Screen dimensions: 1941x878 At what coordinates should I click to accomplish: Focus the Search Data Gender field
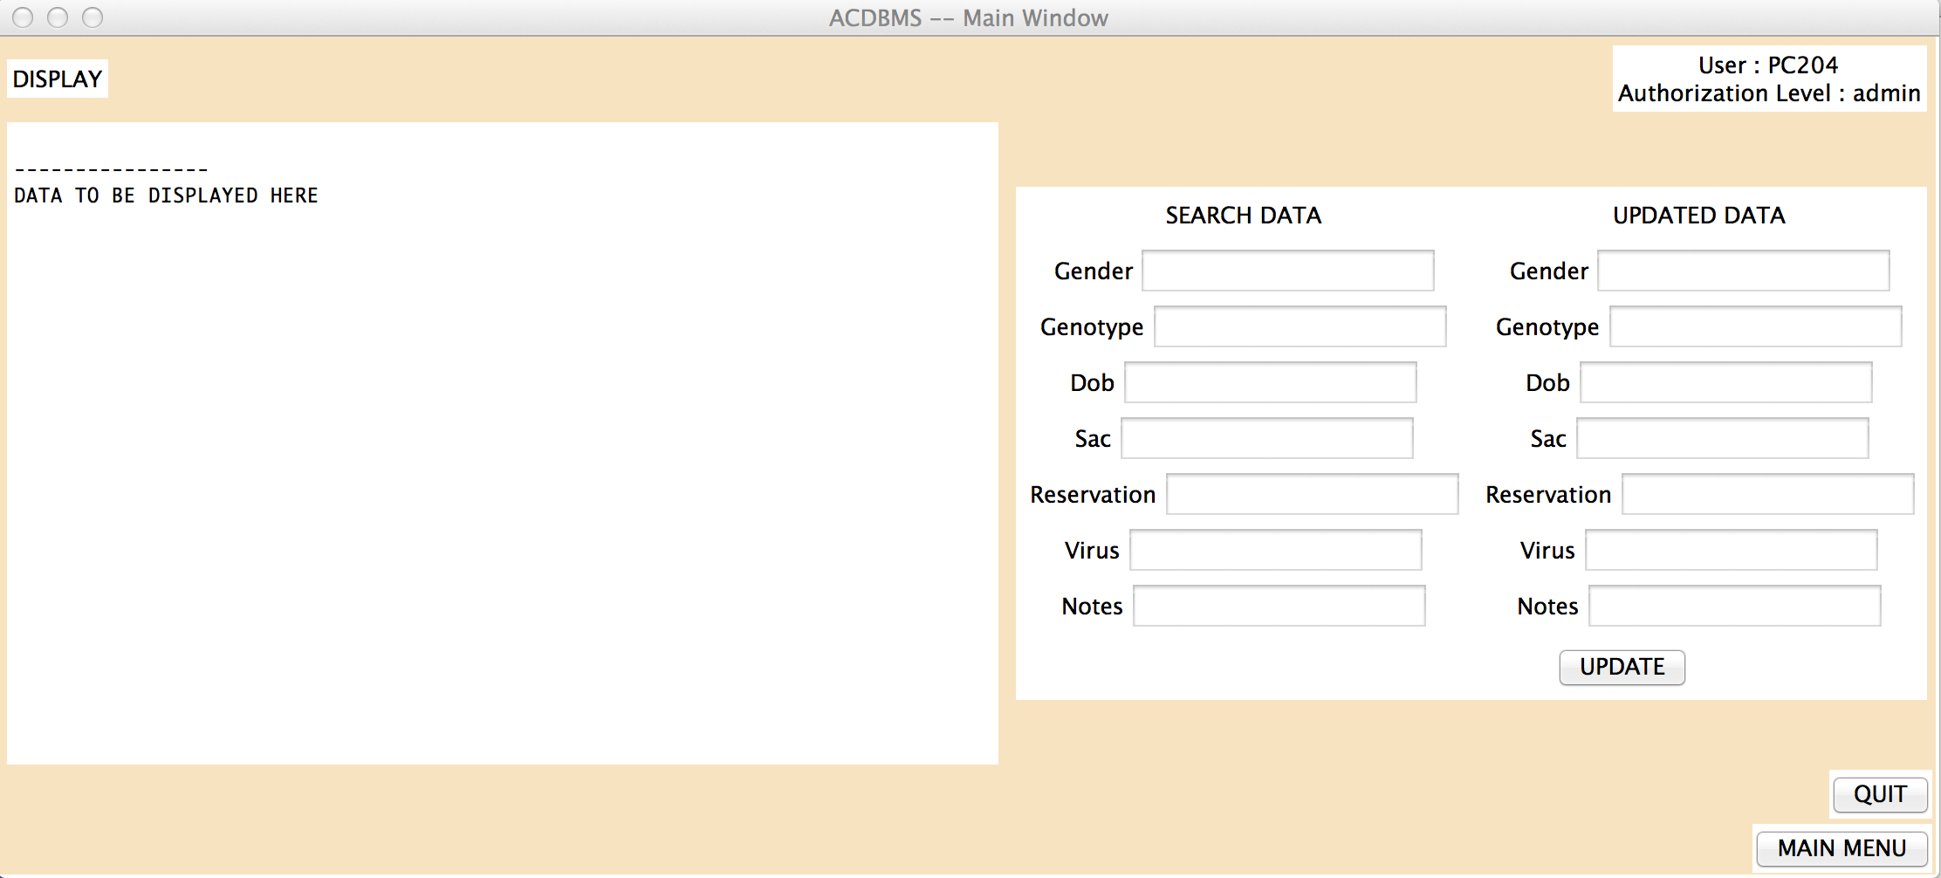pyautogui.click(x=1287, y=271)
